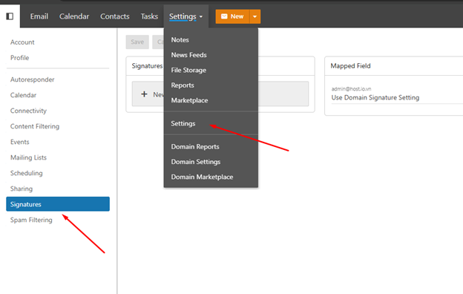The width and height of the screenshot is (463, 294).
Task: Collapse the Settings menu caret
Action: tap(201, 17)
